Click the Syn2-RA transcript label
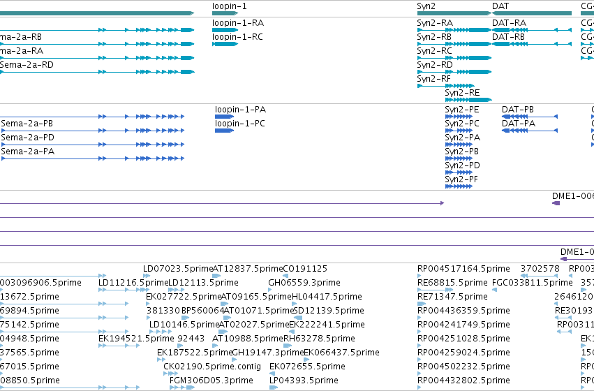This screenshot has width=594, height=391. (435, 23)
